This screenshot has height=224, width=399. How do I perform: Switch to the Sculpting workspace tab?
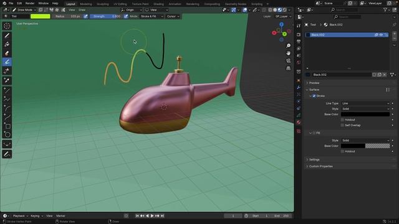coord(102,4)
